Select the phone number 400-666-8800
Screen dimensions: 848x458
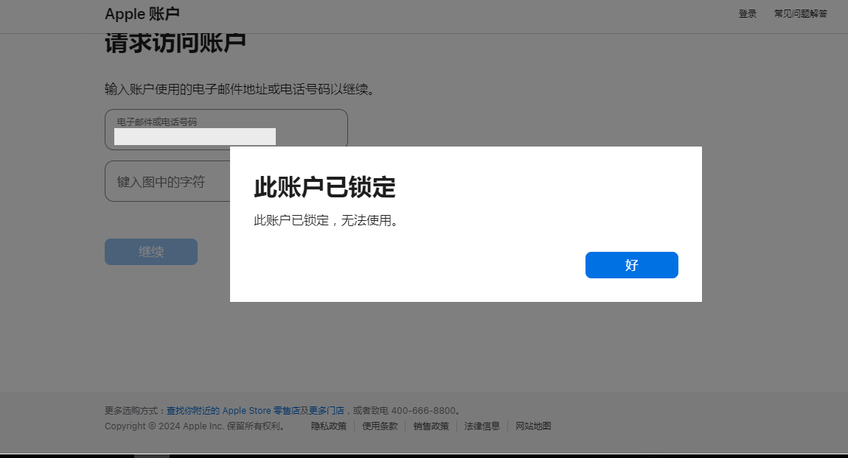click(x=423, y=410)
